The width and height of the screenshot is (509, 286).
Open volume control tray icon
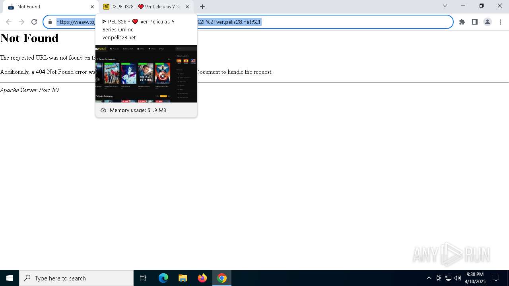click(x=458, y=278)
